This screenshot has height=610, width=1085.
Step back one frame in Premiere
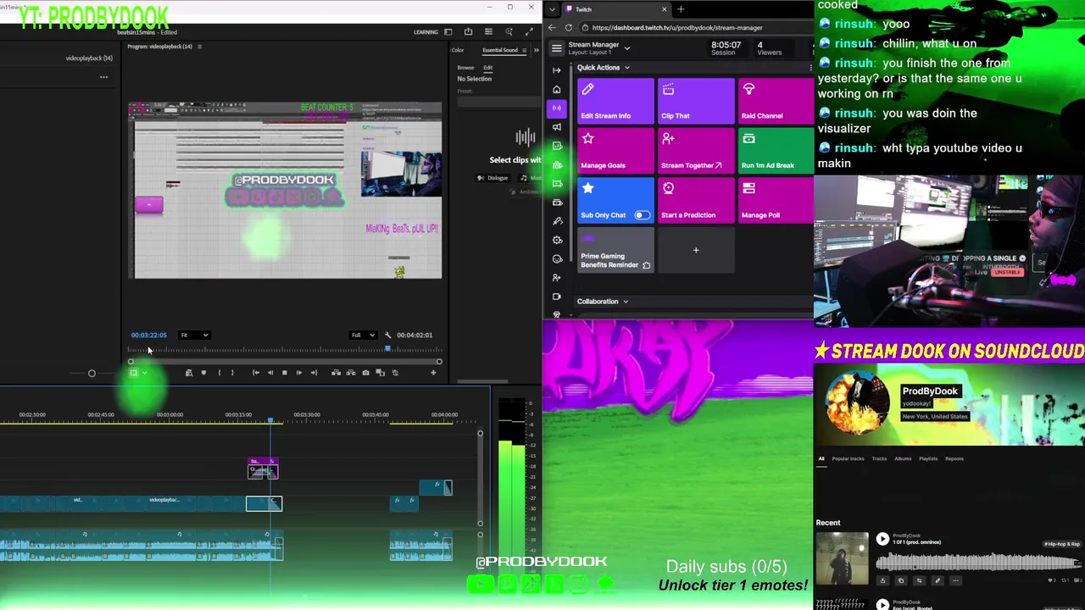tap(270, 373)
